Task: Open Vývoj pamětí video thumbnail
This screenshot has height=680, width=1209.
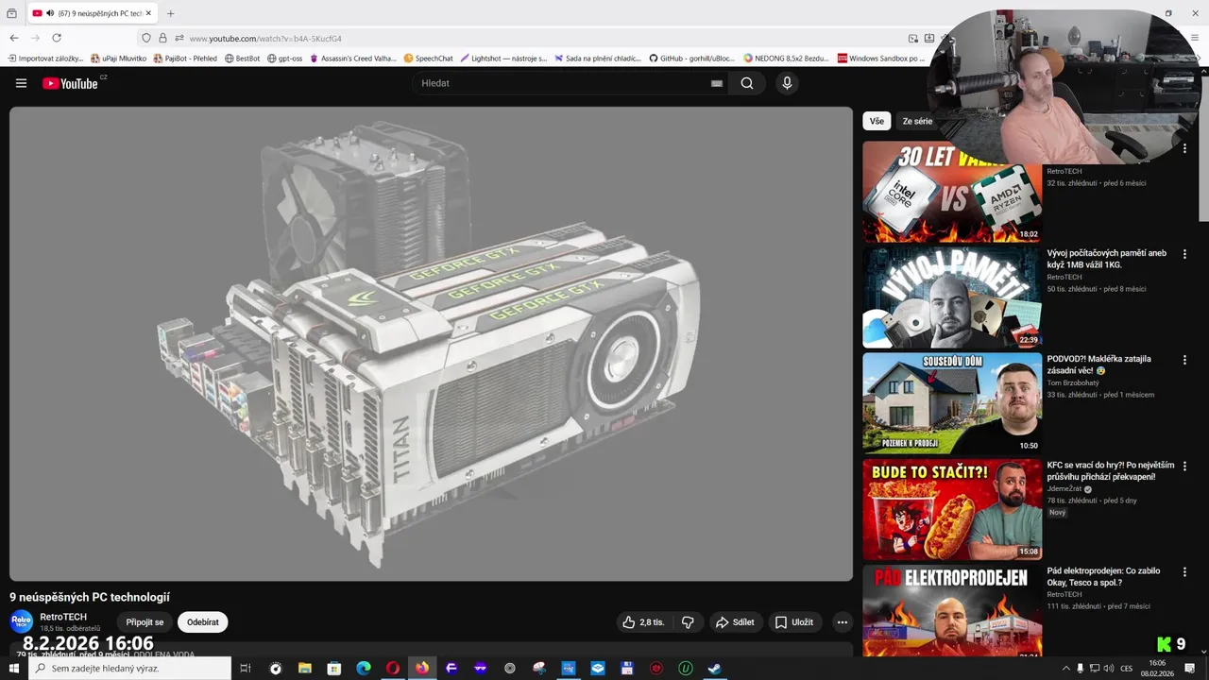Action: click(952, 297)
